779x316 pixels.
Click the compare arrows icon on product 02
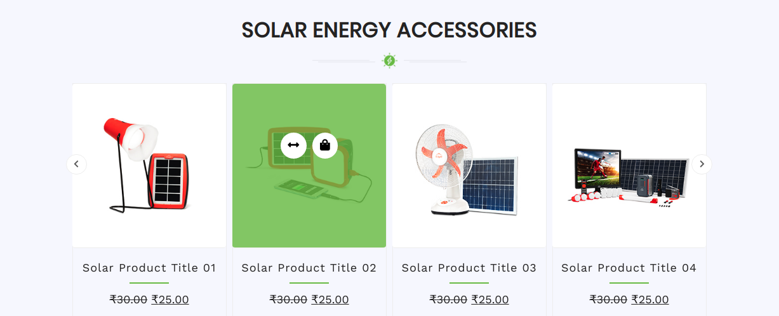tap(293, 145)
